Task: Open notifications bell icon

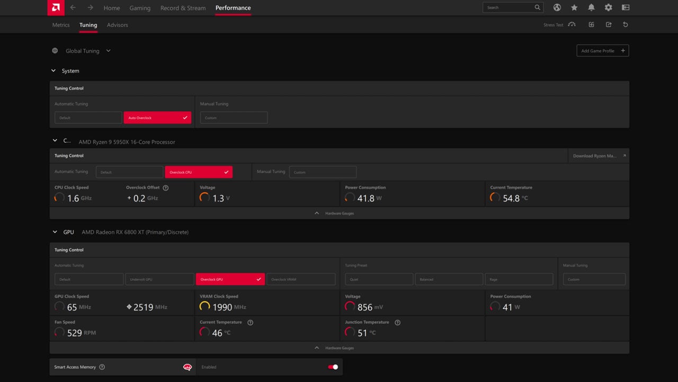Action: [x=591, y=7]
